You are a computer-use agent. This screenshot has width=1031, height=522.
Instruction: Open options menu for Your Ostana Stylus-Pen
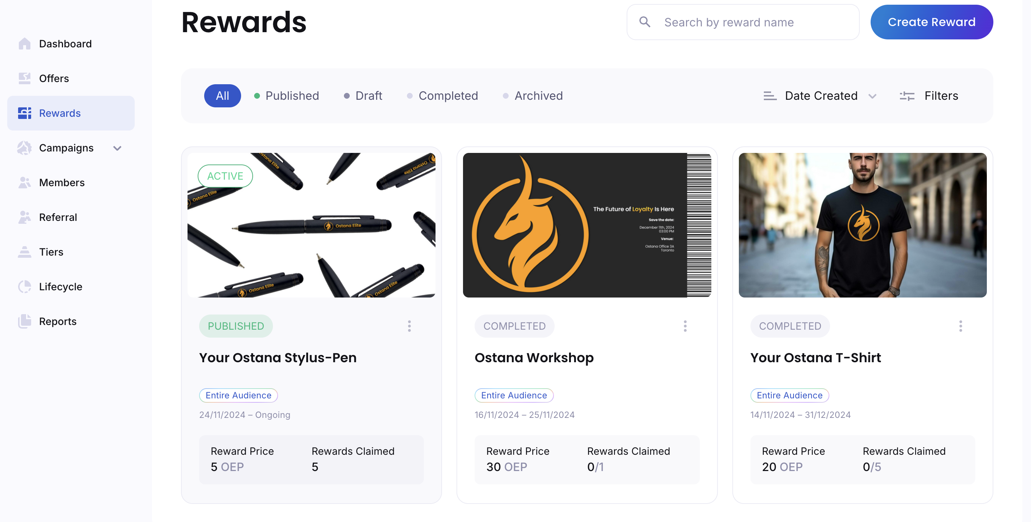pos(409,326)
